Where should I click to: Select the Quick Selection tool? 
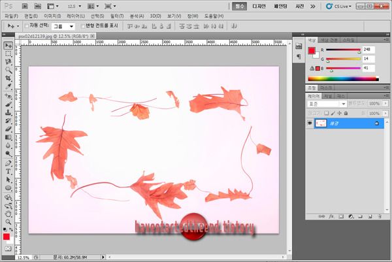point(8,70)
